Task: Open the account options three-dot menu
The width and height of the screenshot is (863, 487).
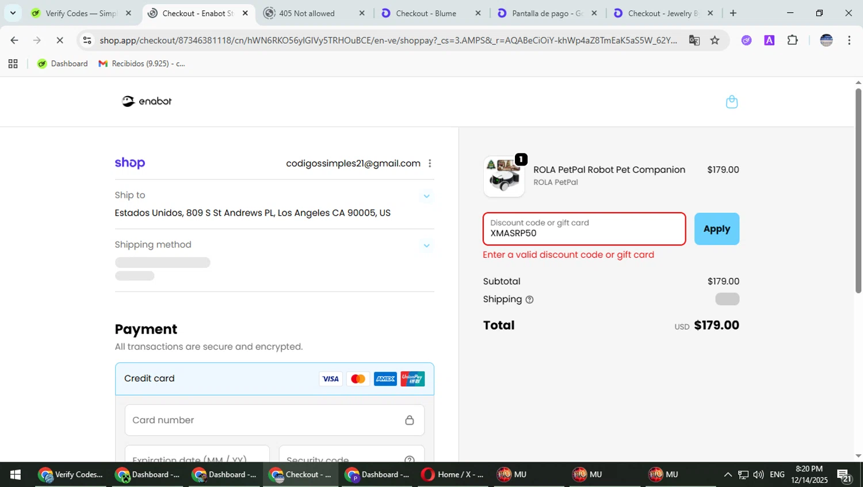Action: coord(430,163)
